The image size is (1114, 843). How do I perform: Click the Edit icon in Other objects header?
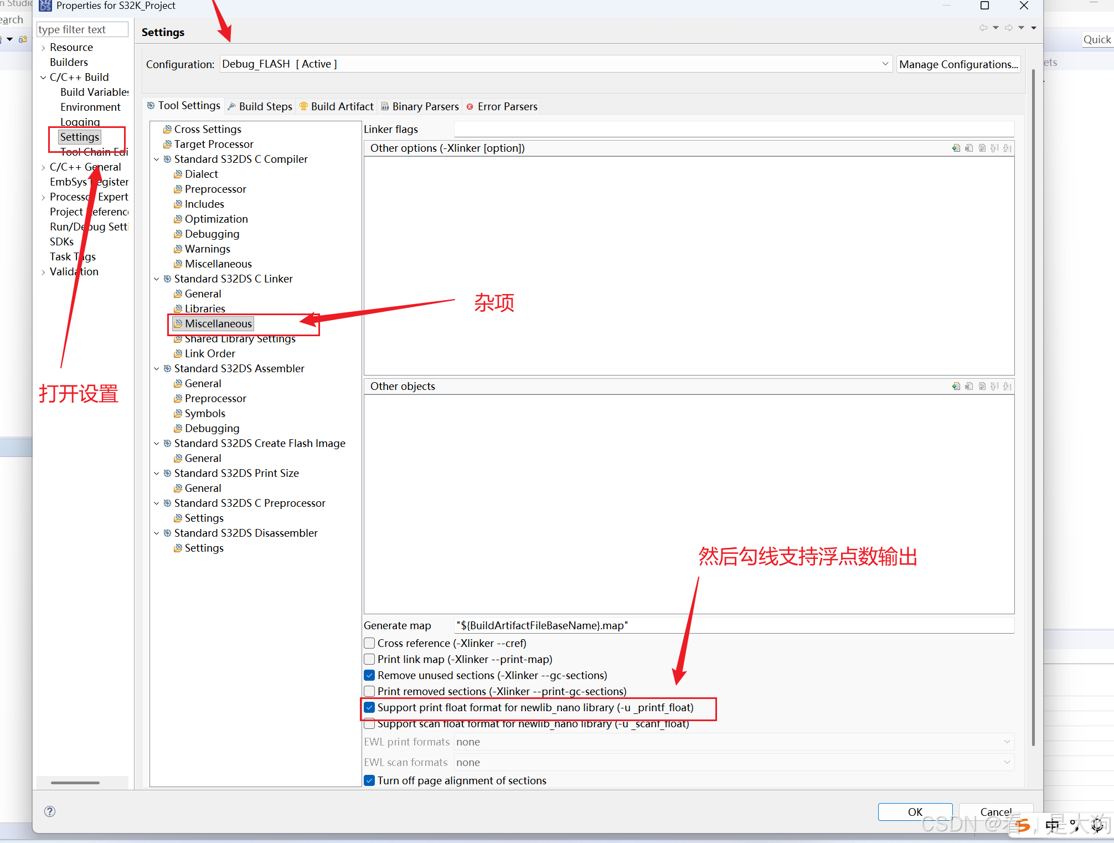tap(982, 386)
